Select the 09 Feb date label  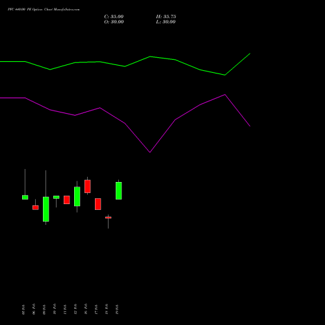44,309
